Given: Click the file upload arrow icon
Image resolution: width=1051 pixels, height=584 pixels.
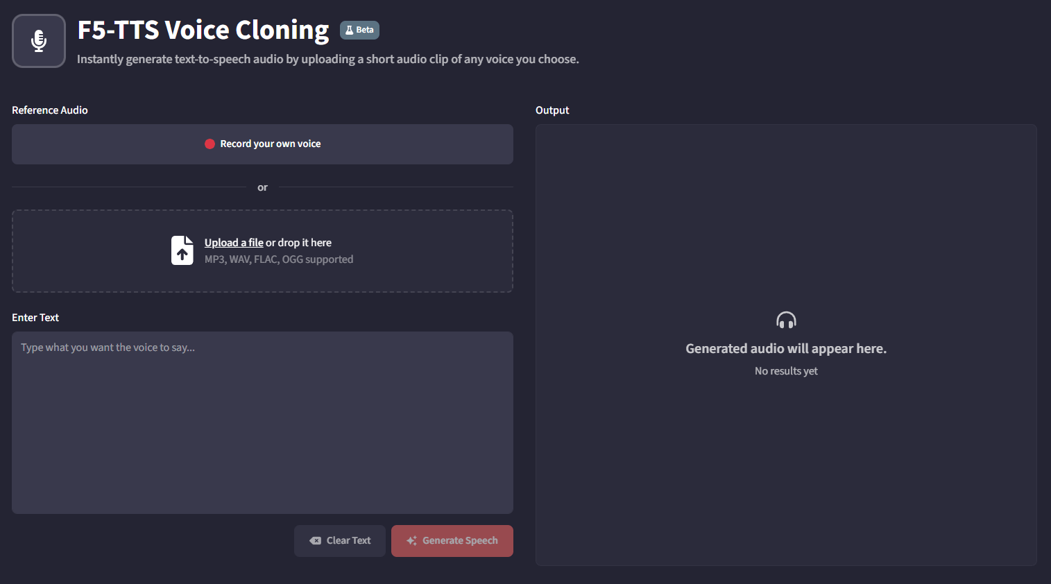Looking at the screenshot, I should tap(182, 250).
